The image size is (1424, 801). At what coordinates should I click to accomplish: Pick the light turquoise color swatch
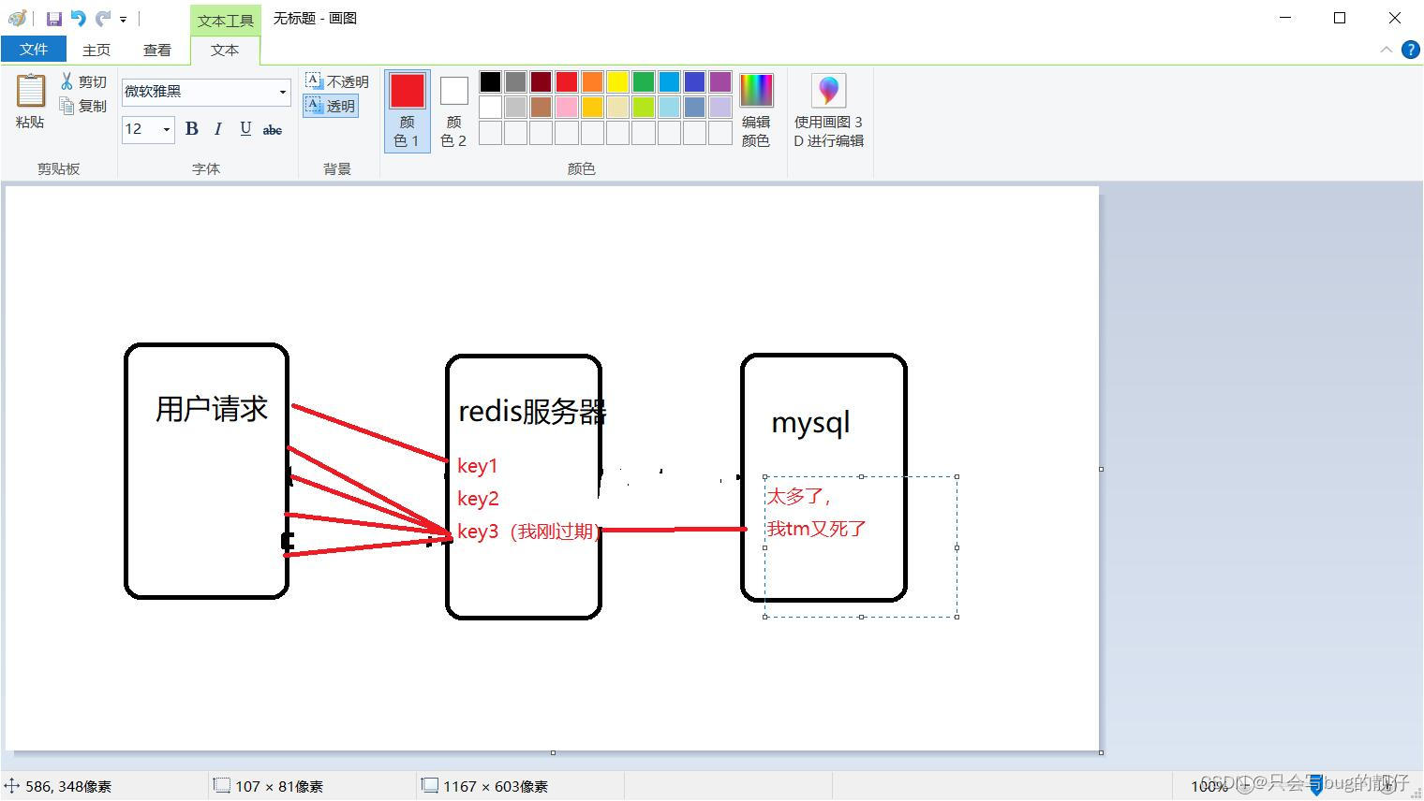669,107
